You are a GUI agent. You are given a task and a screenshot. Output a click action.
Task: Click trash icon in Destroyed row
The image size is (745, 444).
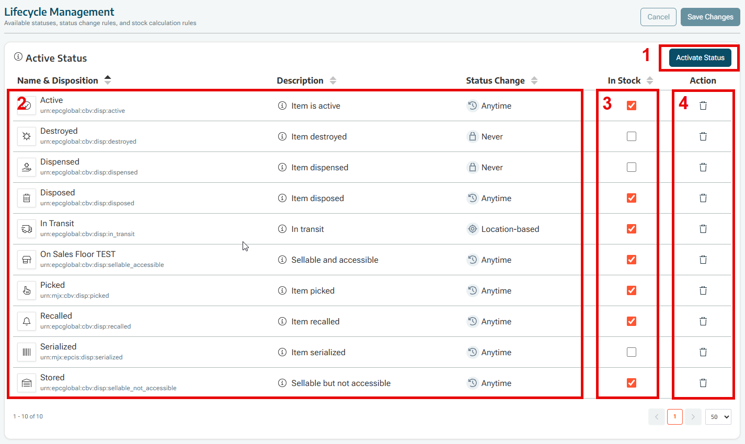tap(703, 136)
